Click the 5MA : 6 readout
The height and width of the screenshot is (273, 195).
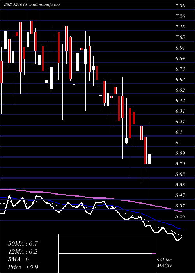[18, 259]
